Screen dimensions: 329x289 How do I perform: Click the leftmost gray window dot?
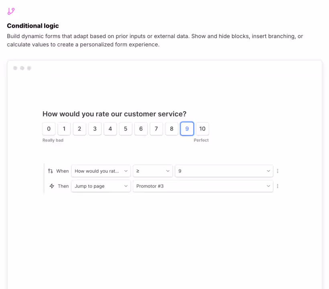[15, 68]
